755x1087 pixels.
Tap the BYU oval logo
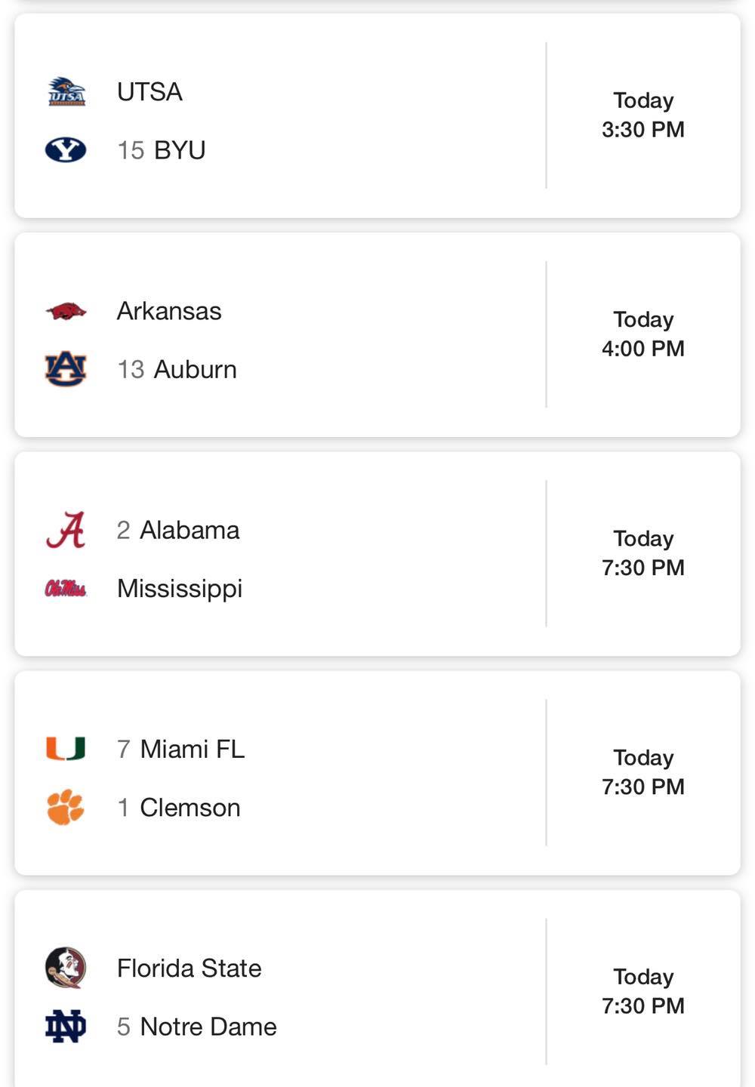pos(66,150)
